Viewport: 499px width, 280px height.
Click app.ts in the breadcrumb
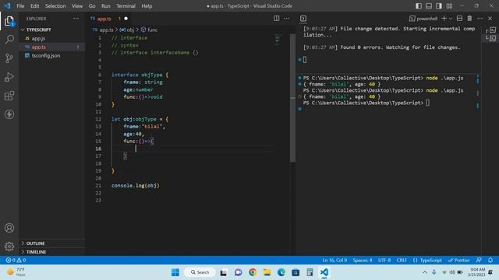pyautogui.click(x=106, y=30)
